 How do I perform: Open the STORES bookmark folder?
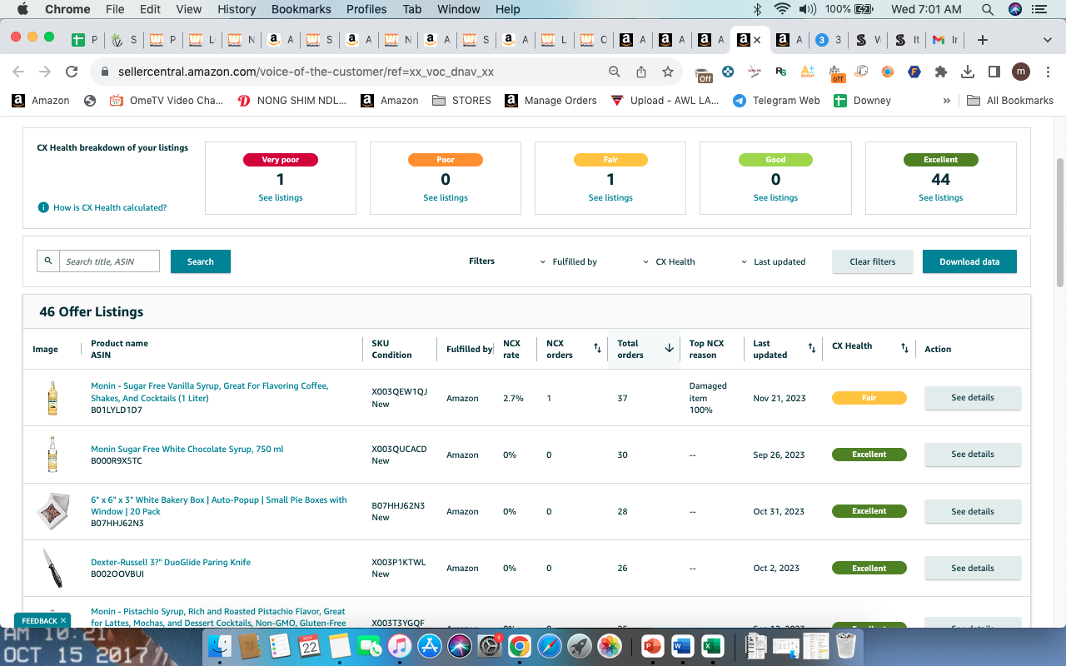pyautogui.click(x=461, y=101)
